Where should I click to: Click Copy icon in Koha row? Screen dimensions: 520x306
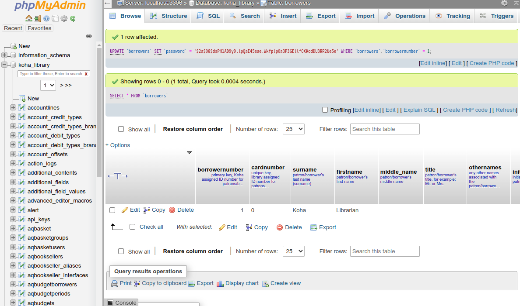pos(147,210)
